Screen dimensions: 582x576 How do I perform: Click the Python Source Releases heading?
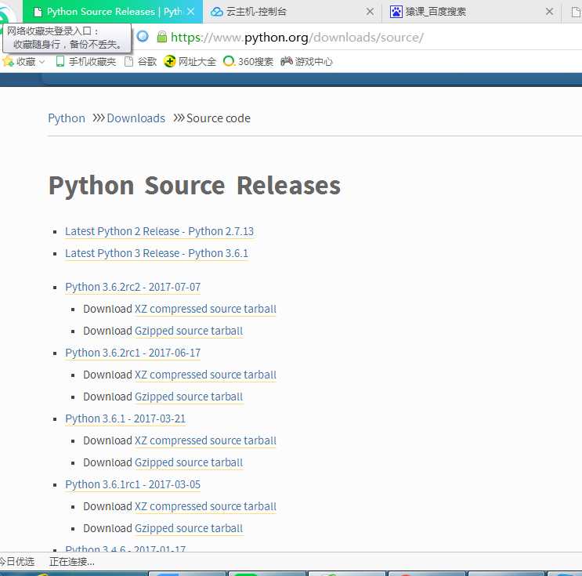(x=194, y=186)
